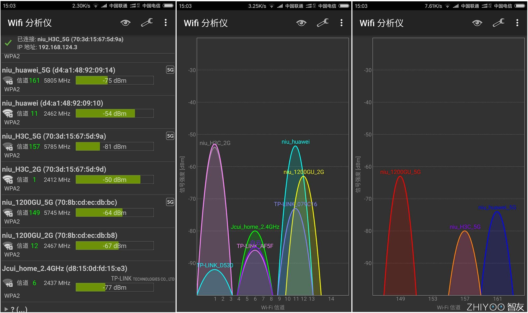Tap the -54 dBm signal bar
528x313 pixels.
click(115, 113)
